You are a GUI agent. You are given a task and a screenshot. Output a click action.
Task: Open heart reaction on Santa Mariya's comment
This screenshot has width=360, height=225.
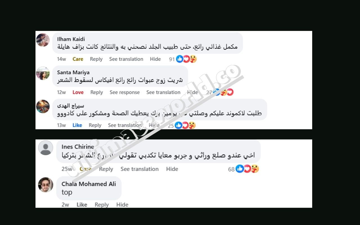point(230,92)
